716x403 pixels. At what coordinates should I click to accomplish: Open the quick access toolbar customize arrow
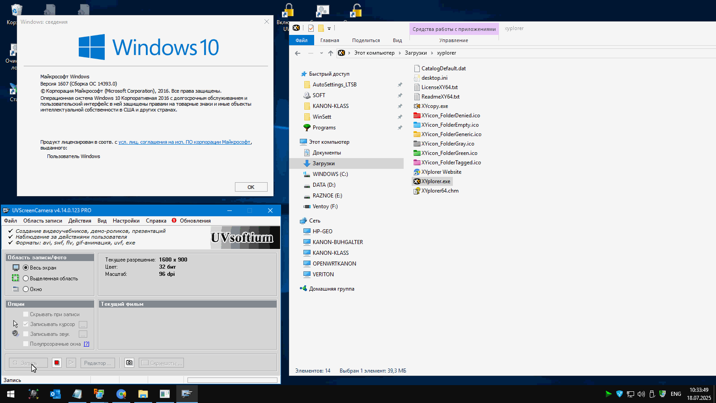[329, 29]
